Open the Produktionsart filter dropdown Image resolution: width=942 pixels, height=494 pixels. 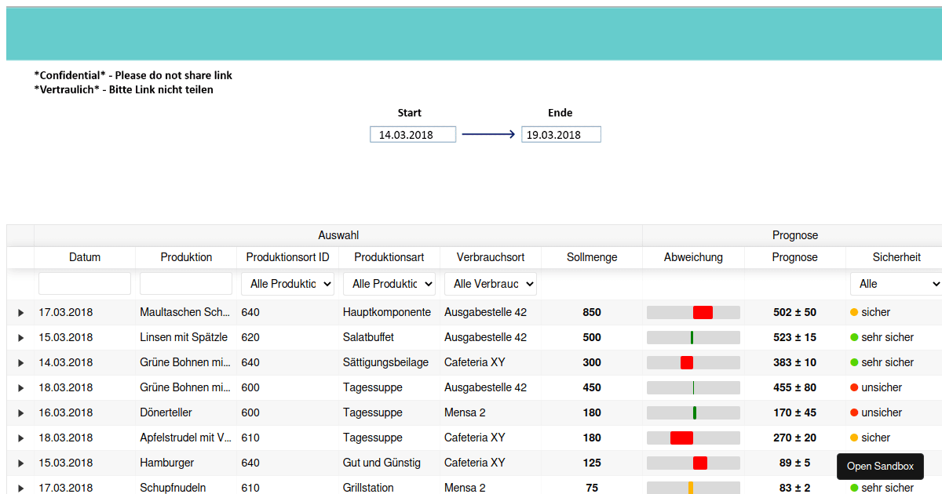pos(389,283)
